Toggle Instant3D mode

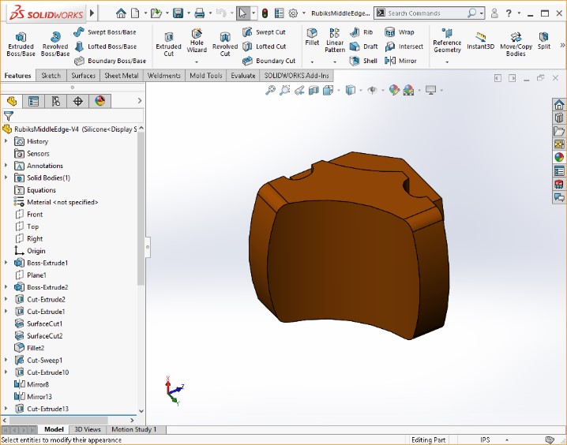[x=481, y=41]
